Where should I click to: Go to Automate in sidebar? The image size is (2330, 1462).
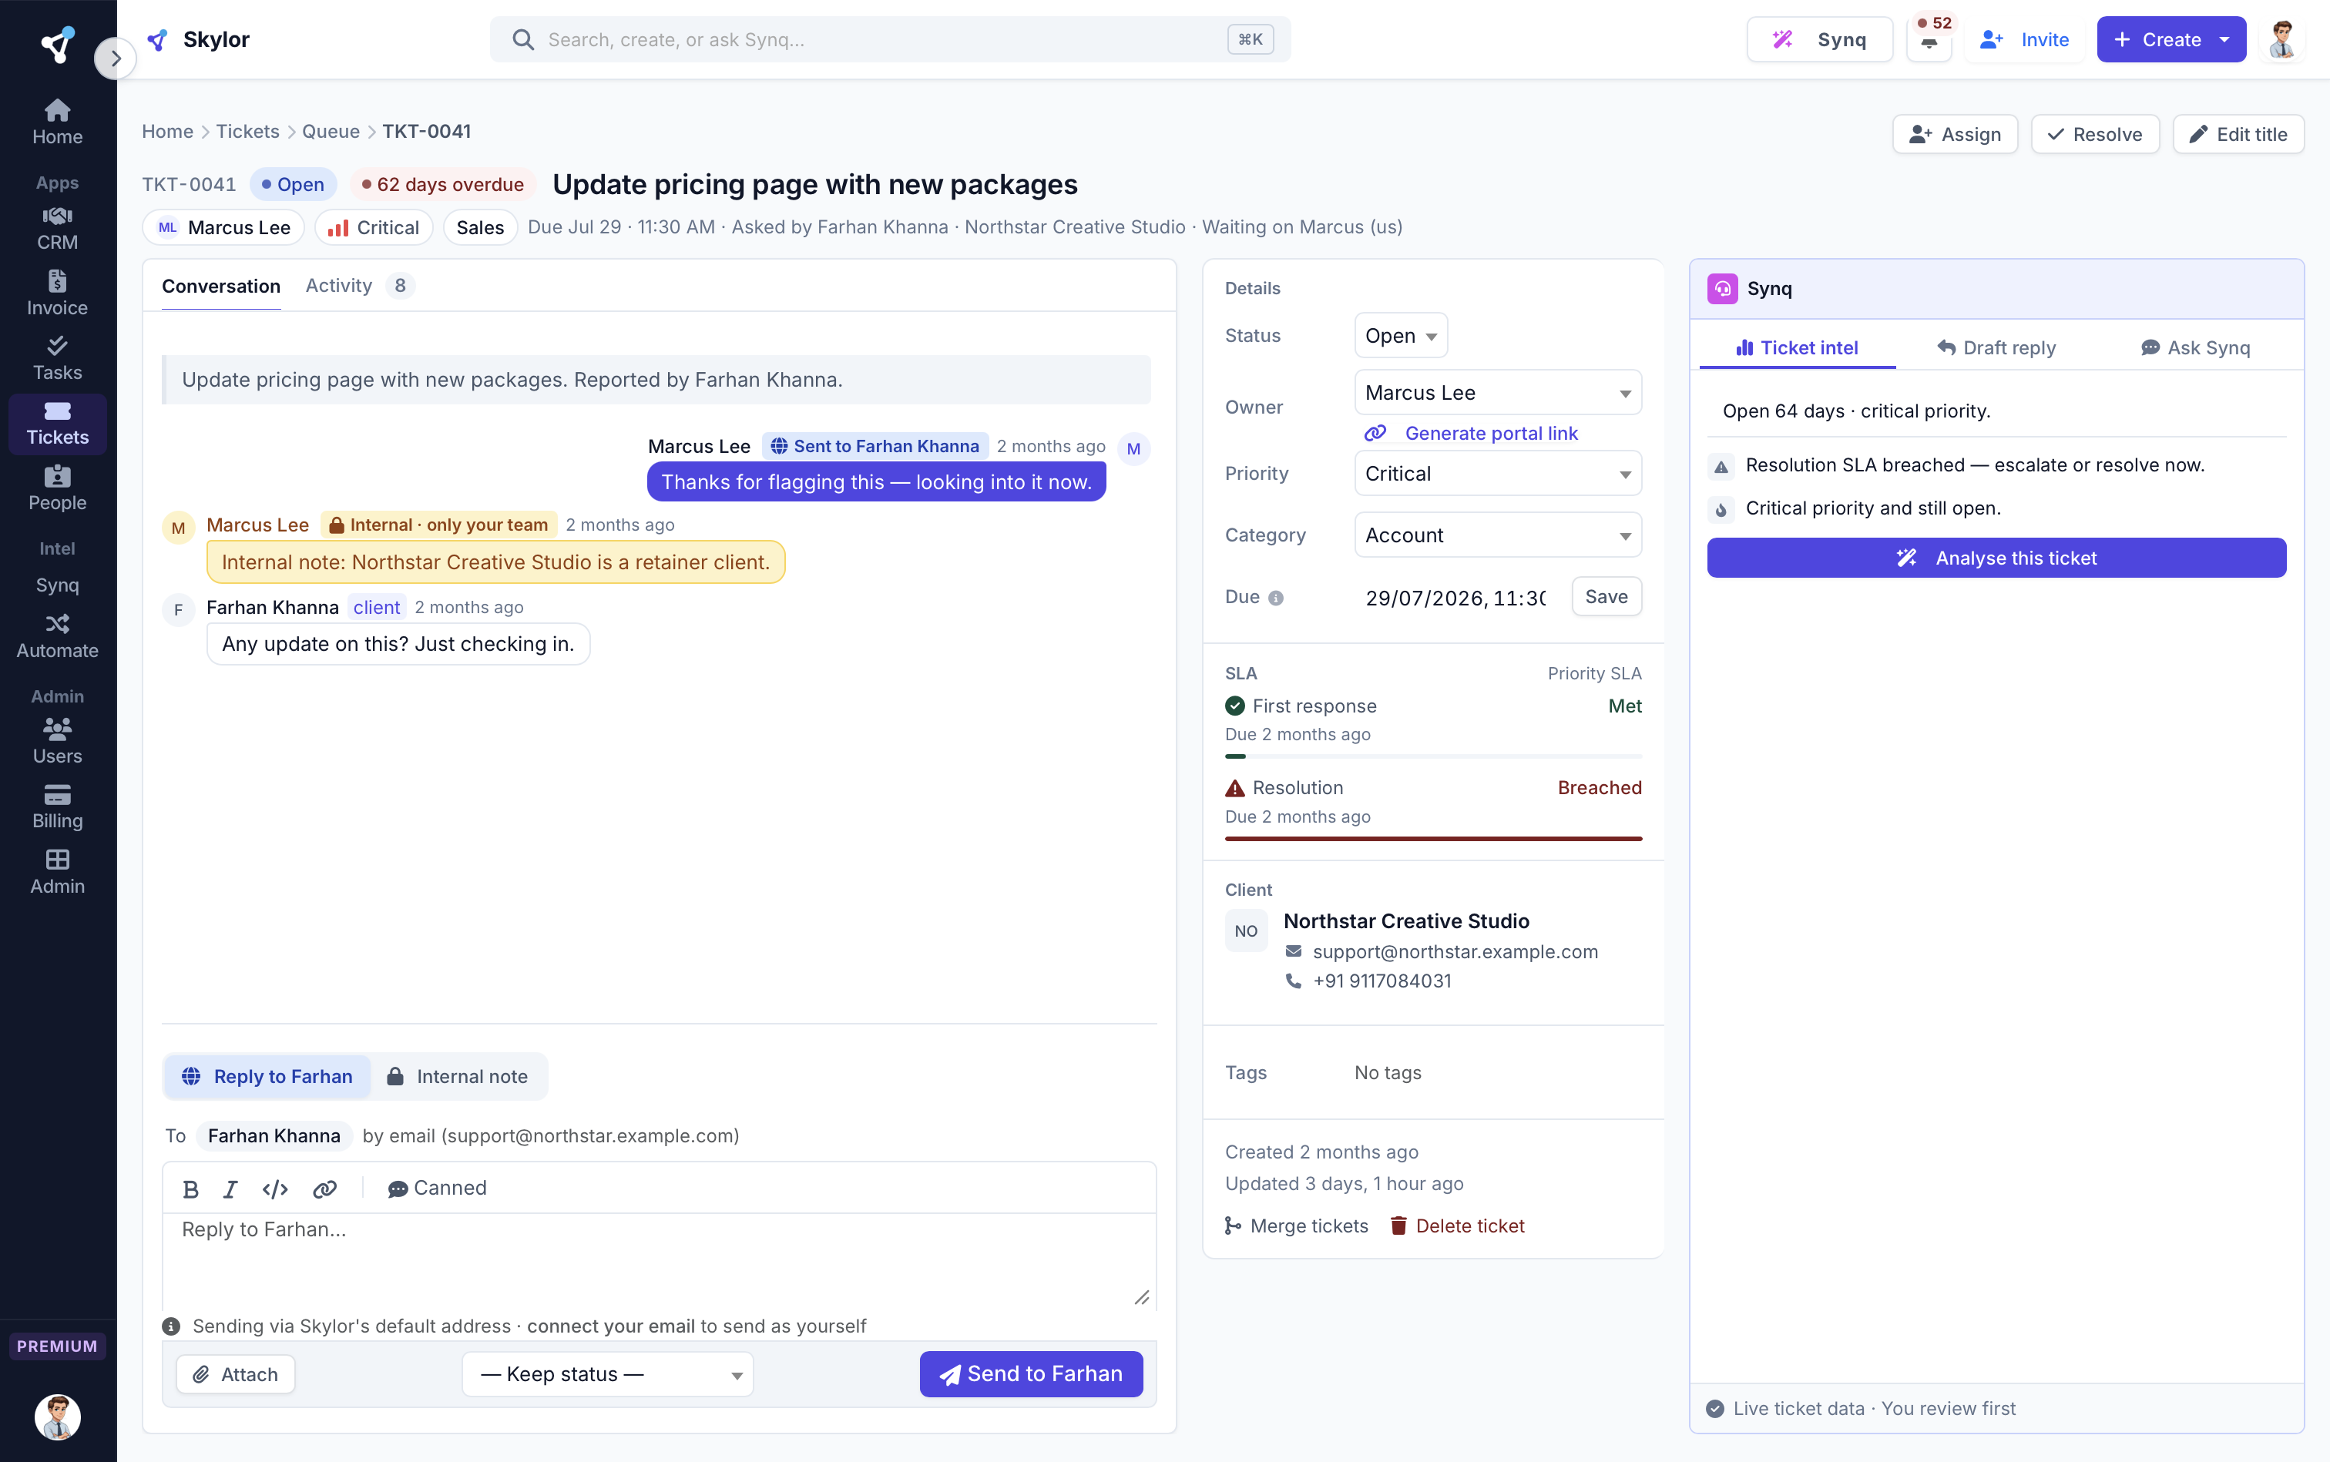point(57,636)
